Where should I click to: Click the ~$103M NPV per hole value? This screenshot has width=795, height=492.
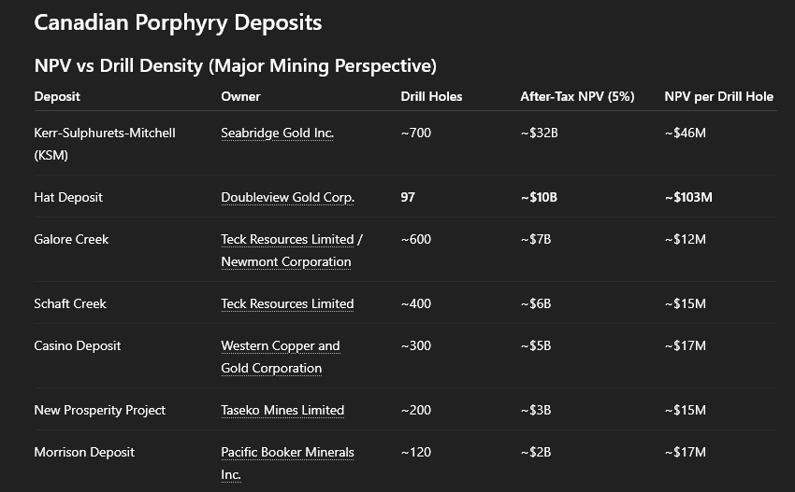pos(688,198)
